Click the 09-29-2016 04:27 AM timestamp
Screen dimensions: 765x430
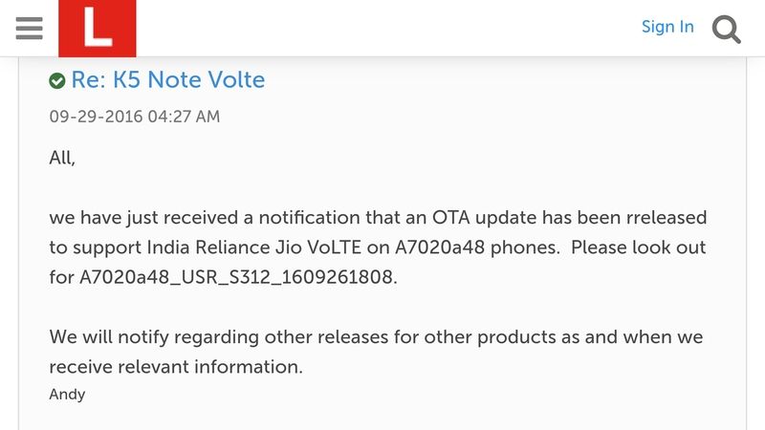(x=135, y=117)
